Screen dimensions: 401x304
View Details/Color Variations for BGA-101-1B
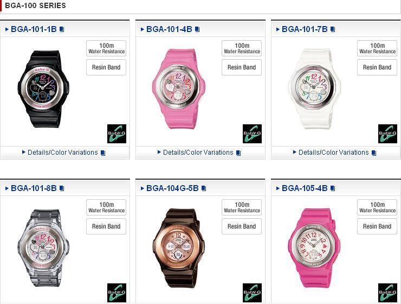(63, 153)
